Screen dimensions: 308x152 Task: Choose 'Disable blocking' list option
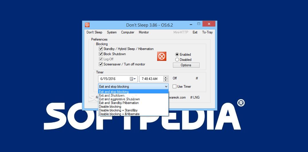pos(133,107)
